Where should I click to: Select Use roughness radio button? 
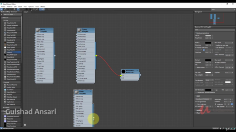pos(196,104)
